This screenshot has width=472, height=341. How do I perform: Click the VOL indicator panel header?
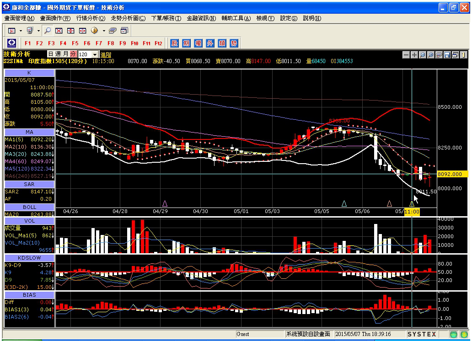pyautogui.click(x=29, y=221)
